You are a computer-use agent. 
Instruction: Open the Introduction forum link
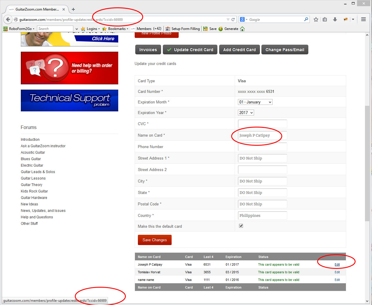(x=30, y=140)
